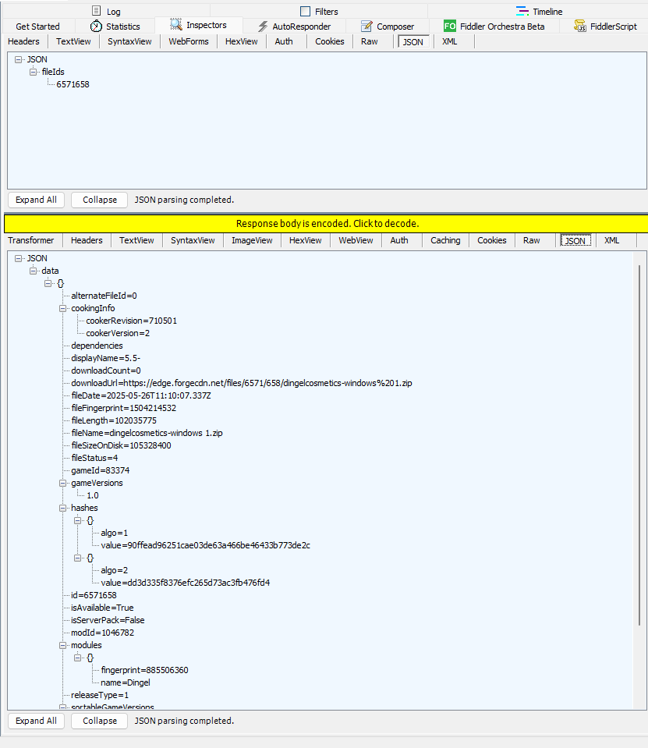Select the Caching tab
Viewport: 648px width, 748px height.
[x=445, y=240]
